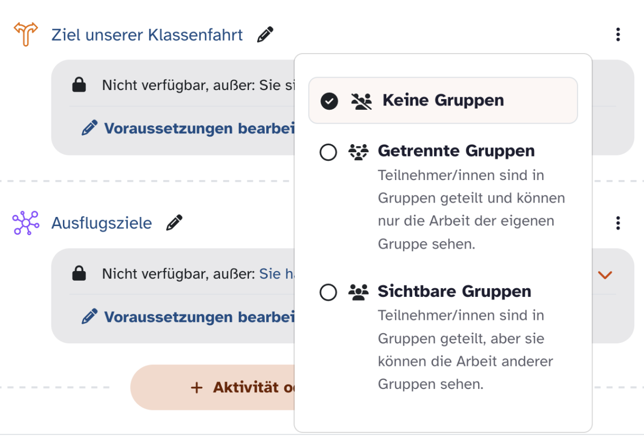
Task: Click the group icon beside Getrennte Gruppen
Action: [x=358, y=152]
